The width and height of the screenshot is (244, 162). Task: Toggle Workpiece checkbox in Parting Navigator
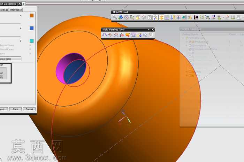coord(190,46)
